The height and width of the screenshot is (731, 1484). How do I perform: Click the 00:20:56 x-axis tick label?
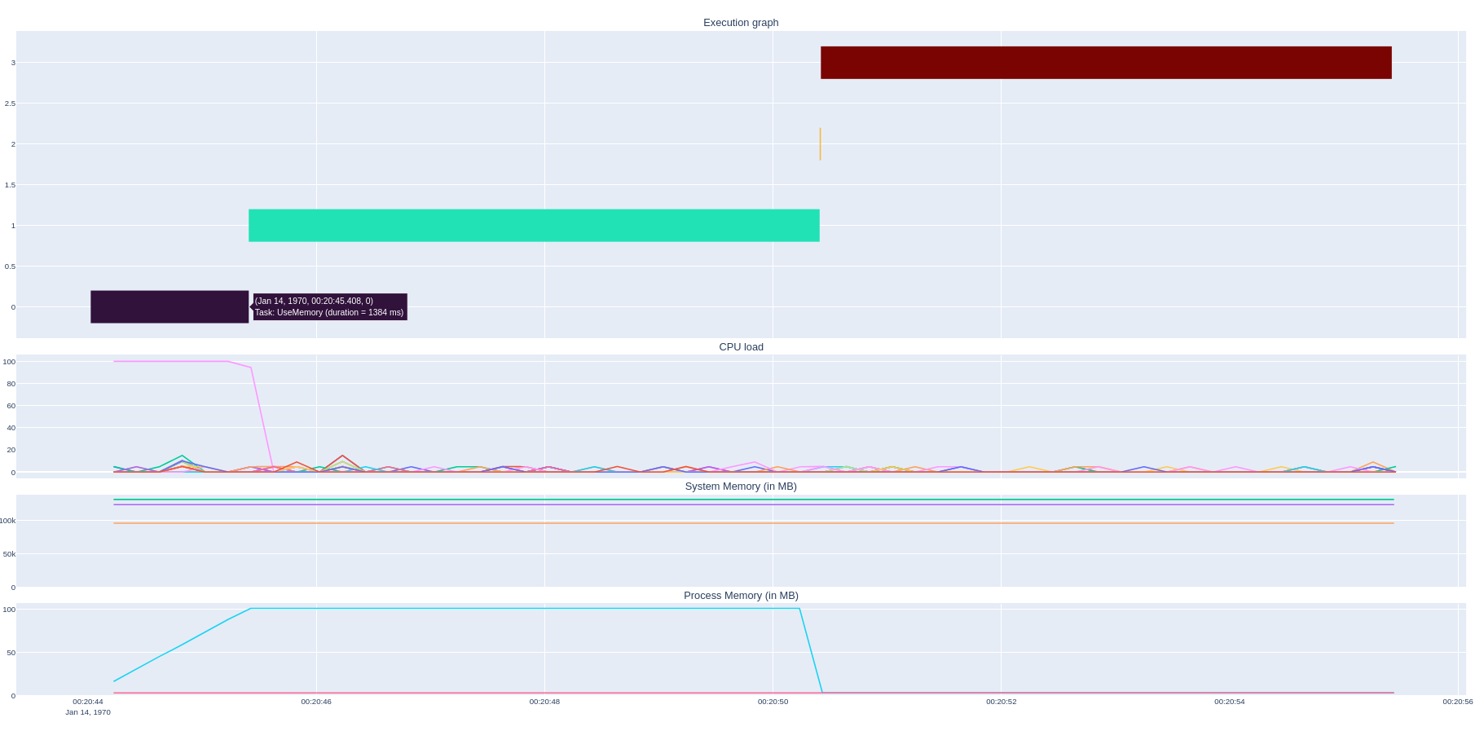(x=1457, y=702)
